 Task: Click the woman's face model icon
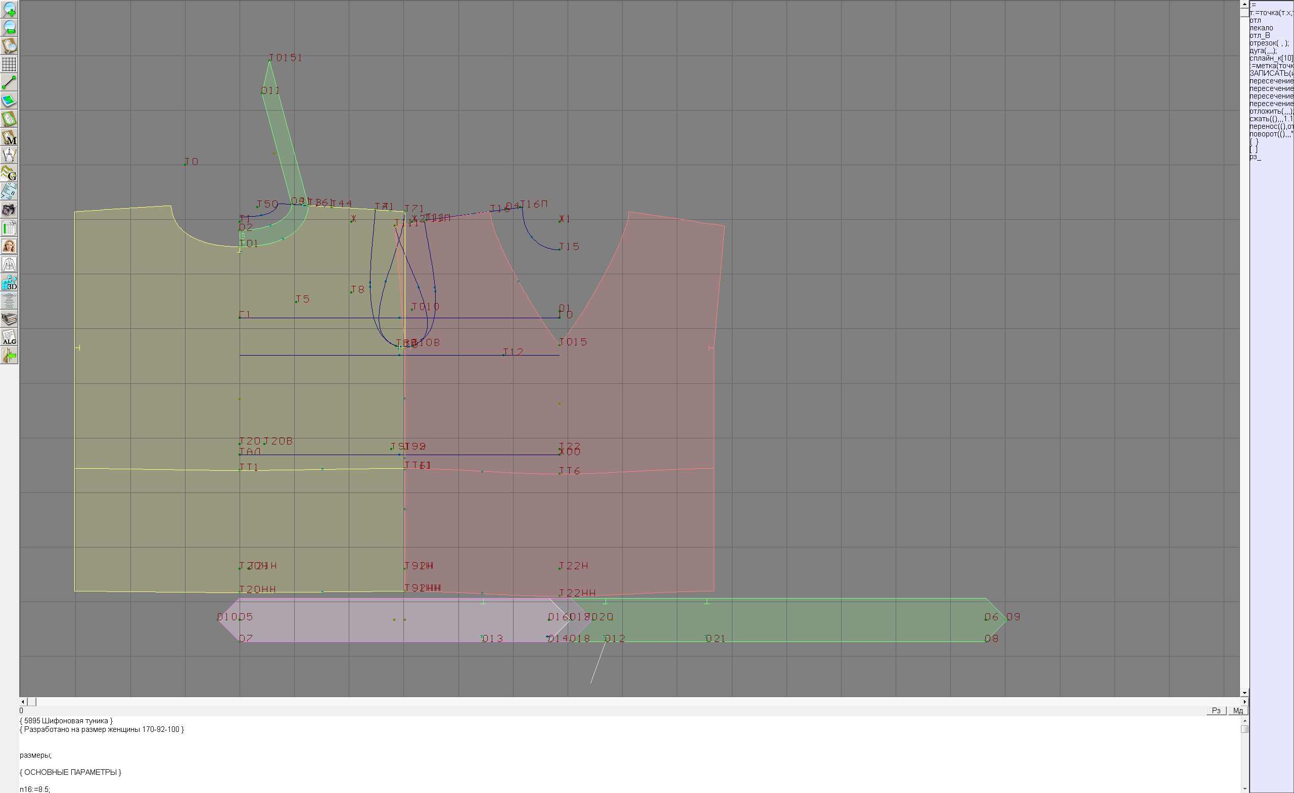point(9,246)
